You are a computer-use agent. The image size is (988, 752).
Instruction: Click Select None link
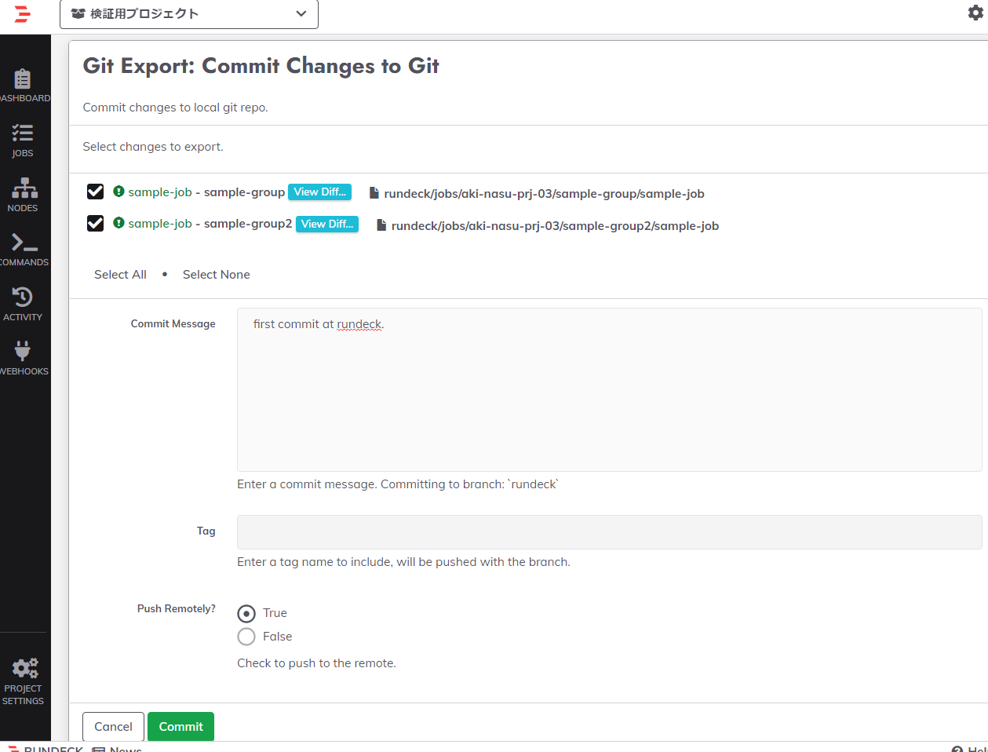(217, 275)
